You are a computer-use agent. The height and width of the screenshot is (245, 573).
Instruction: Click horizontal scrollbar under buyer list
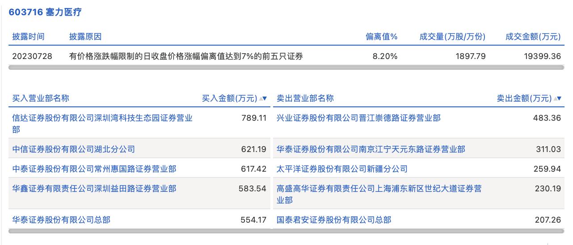click(x=139, y=231)
